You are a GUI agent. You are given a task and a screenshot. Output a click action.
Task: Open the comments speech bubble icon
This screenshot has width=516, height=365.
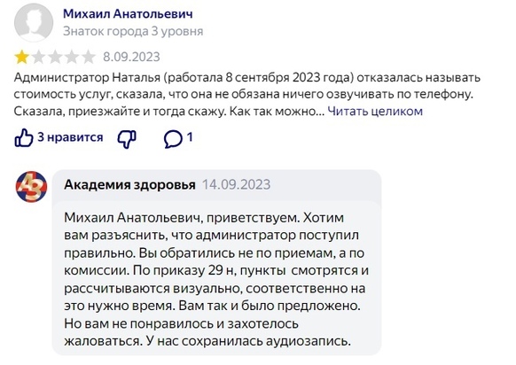click(173, 139)
